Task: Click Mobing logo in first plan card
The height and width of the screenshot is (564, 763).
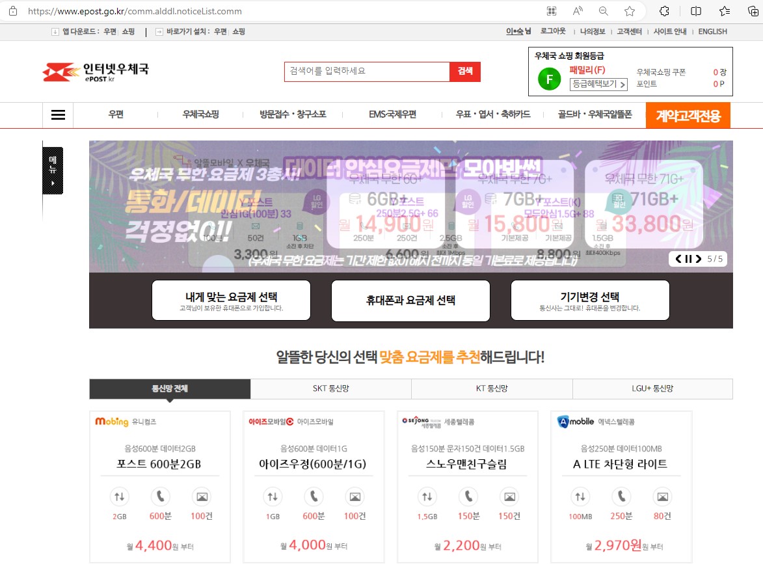Action: pyautogui.click(x=112, y=422)
